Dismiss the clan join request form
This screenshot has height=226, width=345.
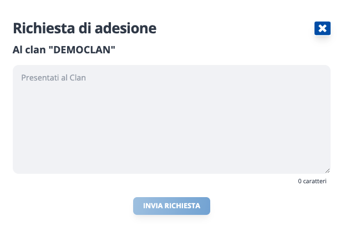click(322, 28)
